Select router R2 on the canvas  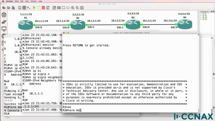[78, 25]
